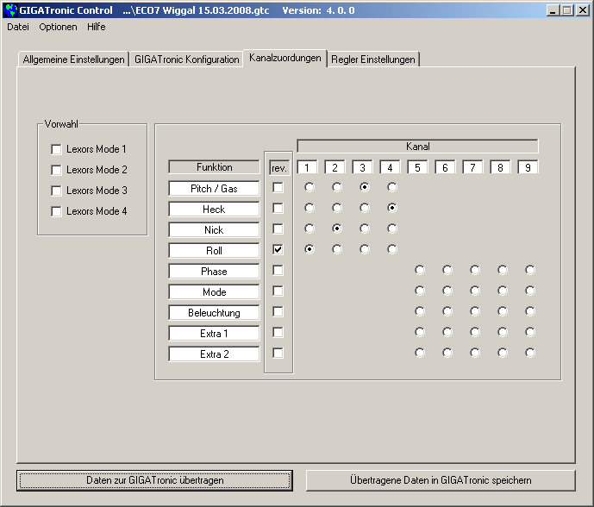
Task: Check the rev. box for Heck
Action: pos(278,208)
